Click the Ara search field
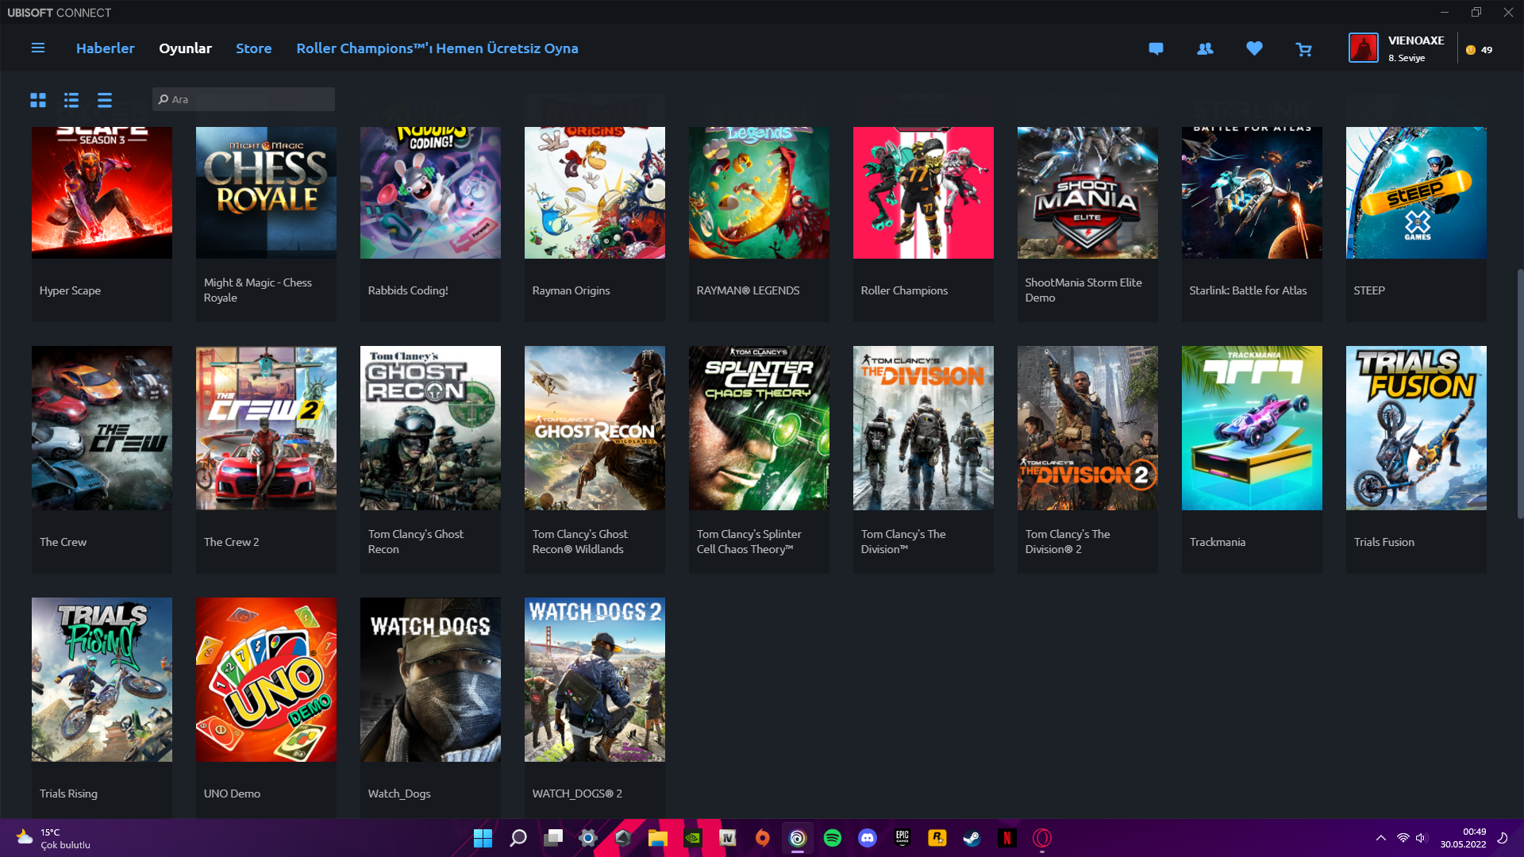 pyautogui.click(x=244, y=99)
